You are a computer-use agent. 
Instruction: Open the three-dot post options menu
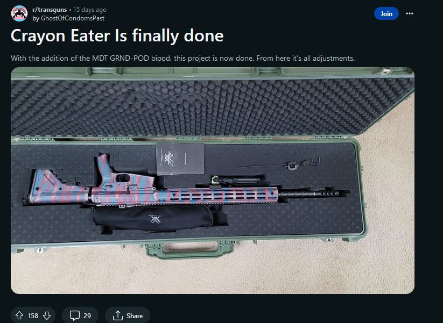[x=410, y=13]
